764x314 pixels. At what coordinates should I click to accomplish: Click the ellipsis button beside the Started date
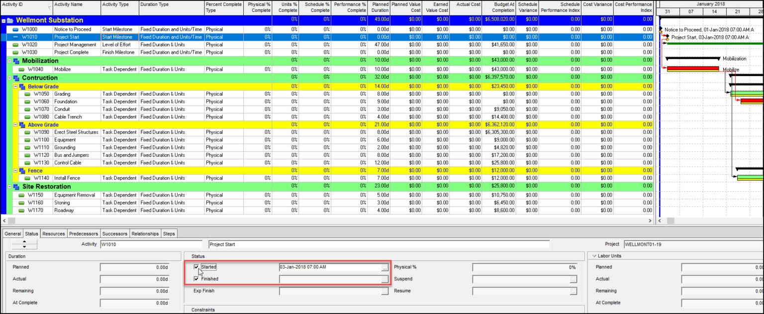[385, 267]
